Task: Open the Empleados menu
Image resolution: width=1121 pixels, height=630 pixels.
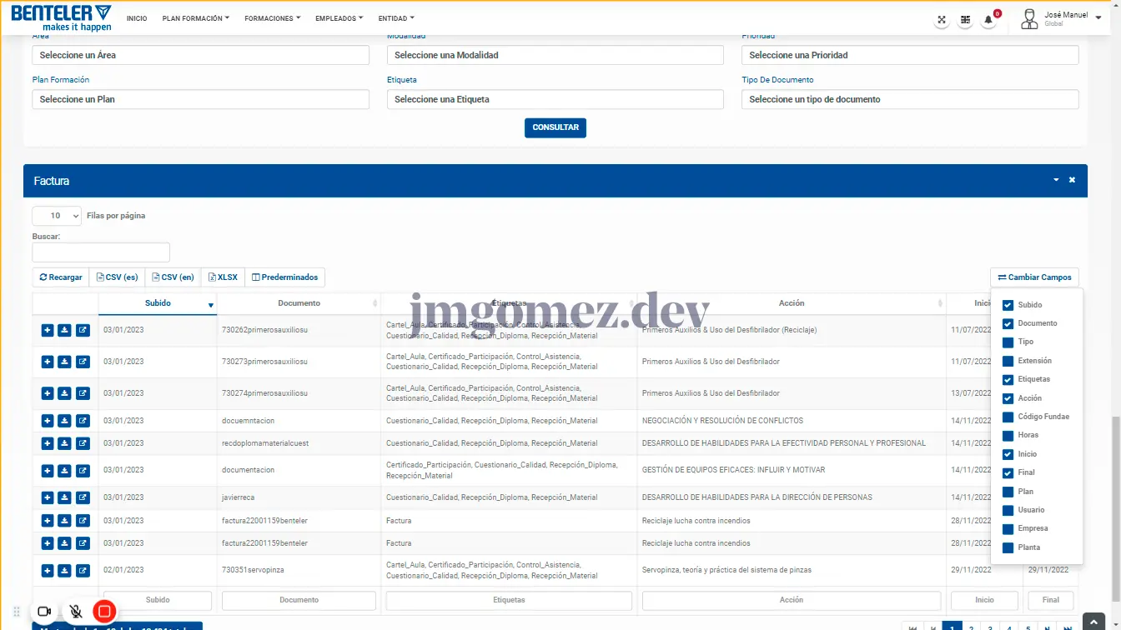Action: 339,18
